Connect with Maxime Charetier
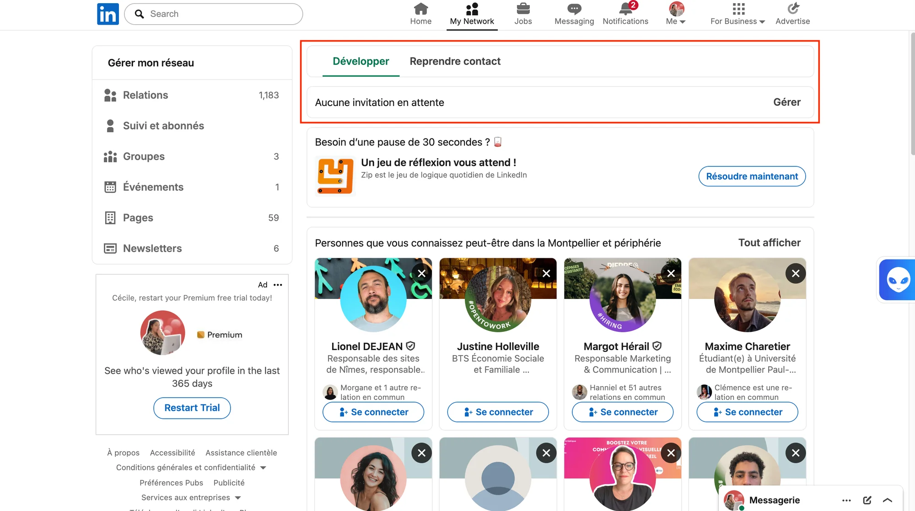This screenshot has height=511, width=915. click(x=747, y=412)
